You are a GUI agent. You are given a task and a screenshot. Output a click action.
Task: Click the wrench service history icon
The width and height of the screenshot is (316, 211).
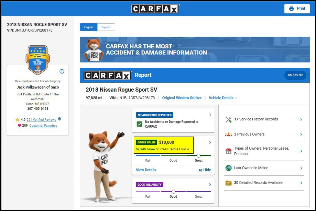[x=229, y=119]
